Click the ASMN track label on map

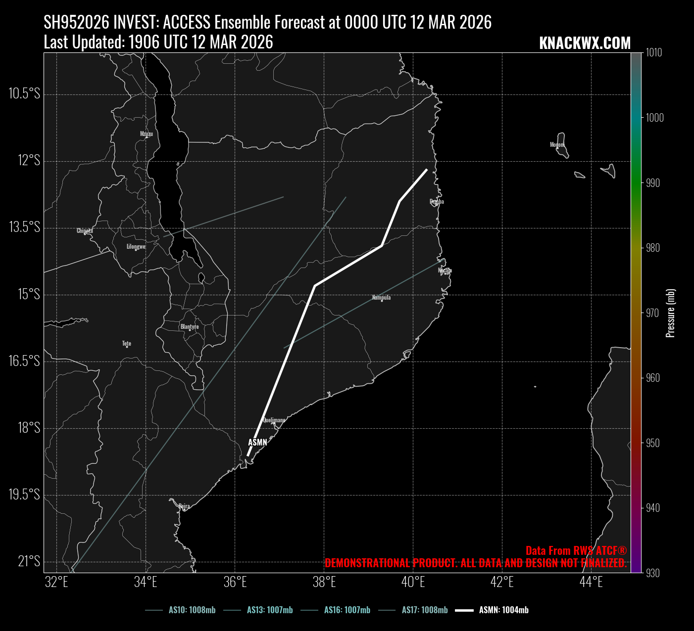[257, 443]
